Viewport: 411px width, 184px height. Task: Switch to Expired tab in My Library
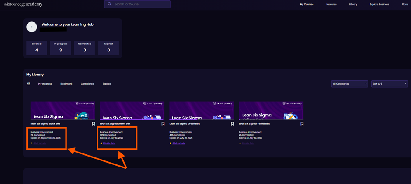click(107, 84)
